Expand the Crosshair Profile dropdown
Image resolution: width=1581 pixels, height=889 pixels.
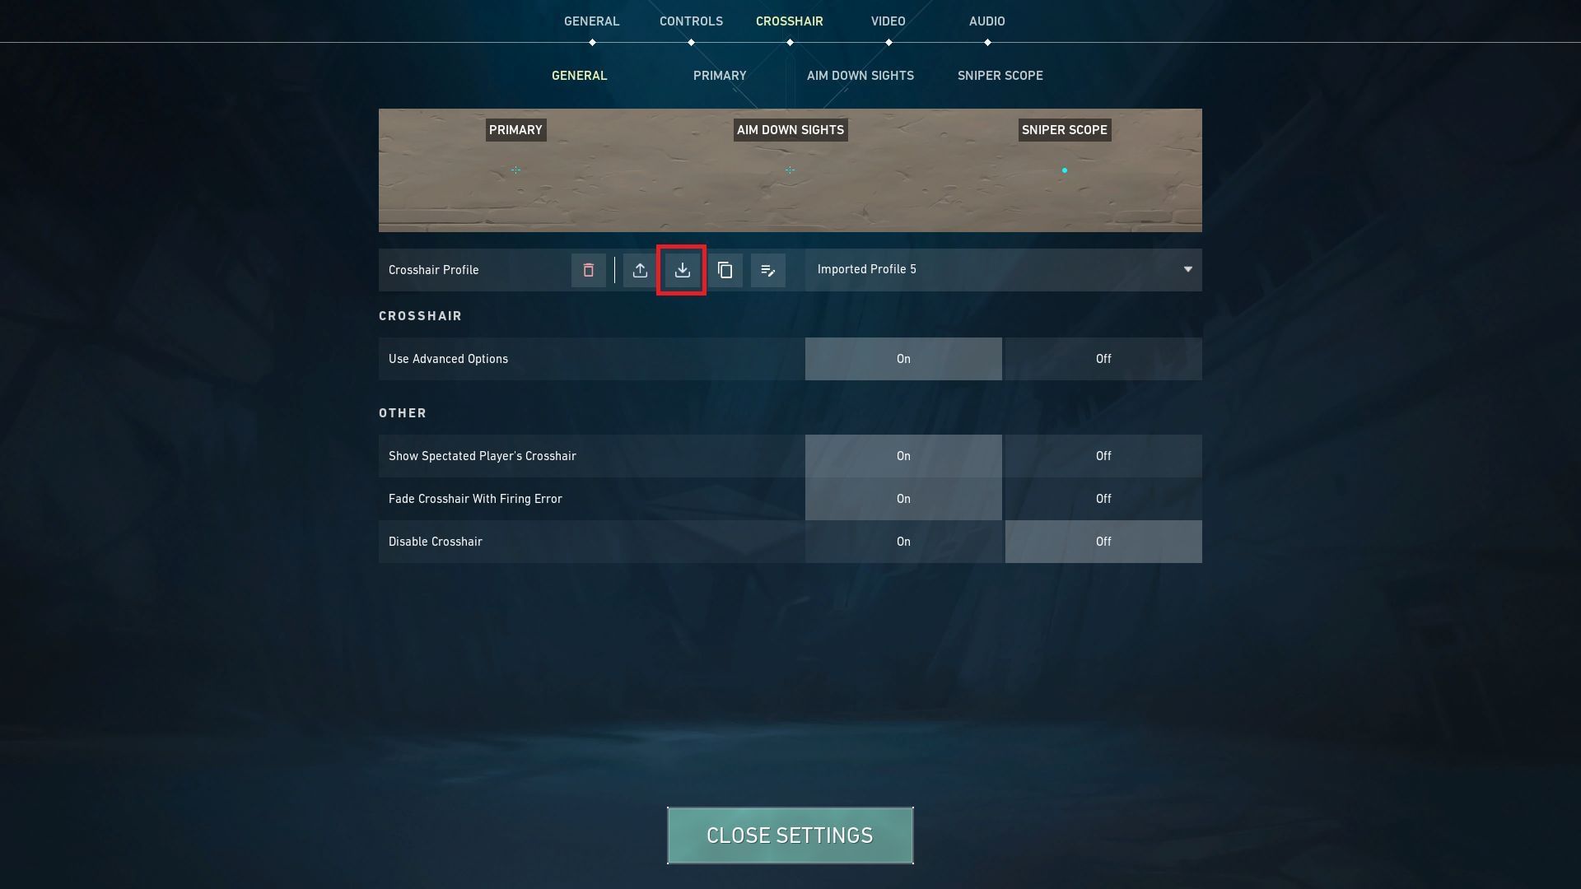[1187, 269]
